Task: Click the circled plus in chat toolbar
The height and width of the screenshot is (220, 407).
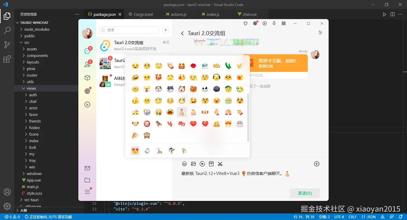Action: click(x=317, y=164)
